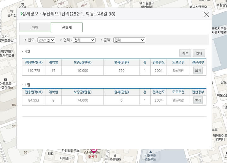Open the 면적 dropdown

[84, 40]
